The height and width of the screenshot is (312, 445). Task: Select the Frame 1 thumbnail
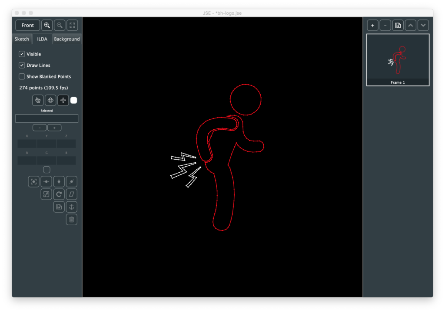[x=398, y=59]
